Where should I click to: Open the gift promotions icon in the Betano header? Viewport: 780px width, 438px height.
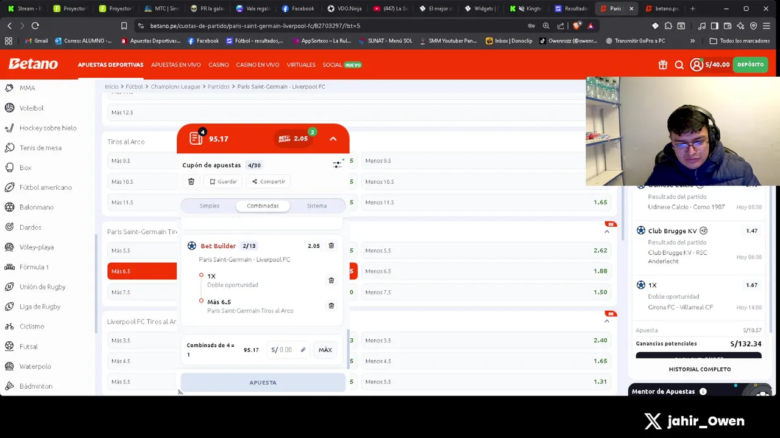pos(662,65)
